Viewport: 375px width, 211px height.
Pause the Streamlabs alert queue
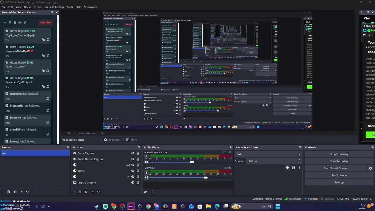point(15,23)
